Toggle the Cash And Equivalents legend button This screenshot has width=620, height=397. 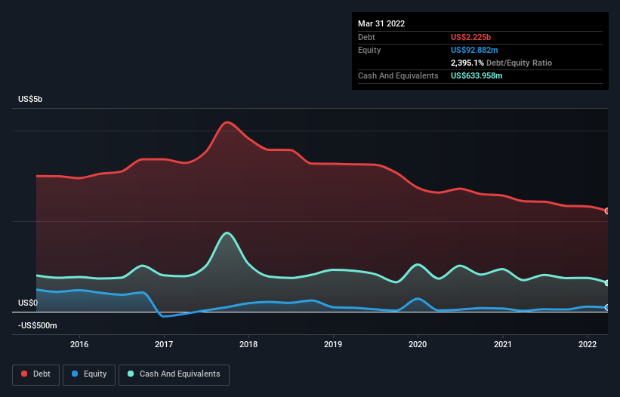point(174,374)
